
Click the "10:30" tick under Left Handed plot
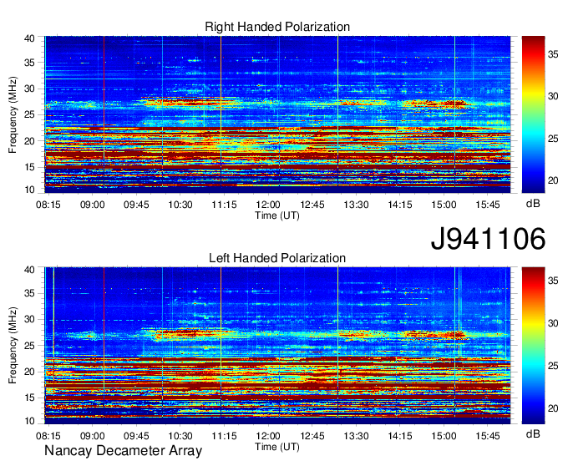click(180, 436)
